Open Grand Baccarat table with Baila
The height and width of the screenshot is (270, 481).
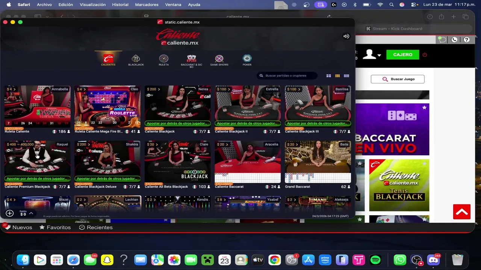click(x=318, y=165)
